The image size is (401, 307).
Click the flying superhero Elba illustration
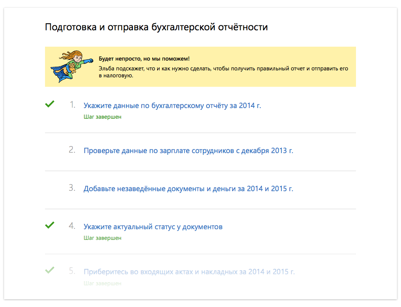[72, 66]
